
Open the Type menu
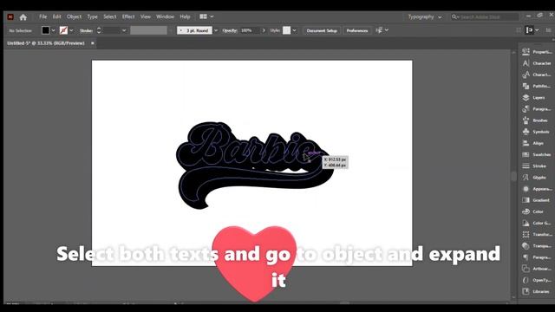(93, 16)
